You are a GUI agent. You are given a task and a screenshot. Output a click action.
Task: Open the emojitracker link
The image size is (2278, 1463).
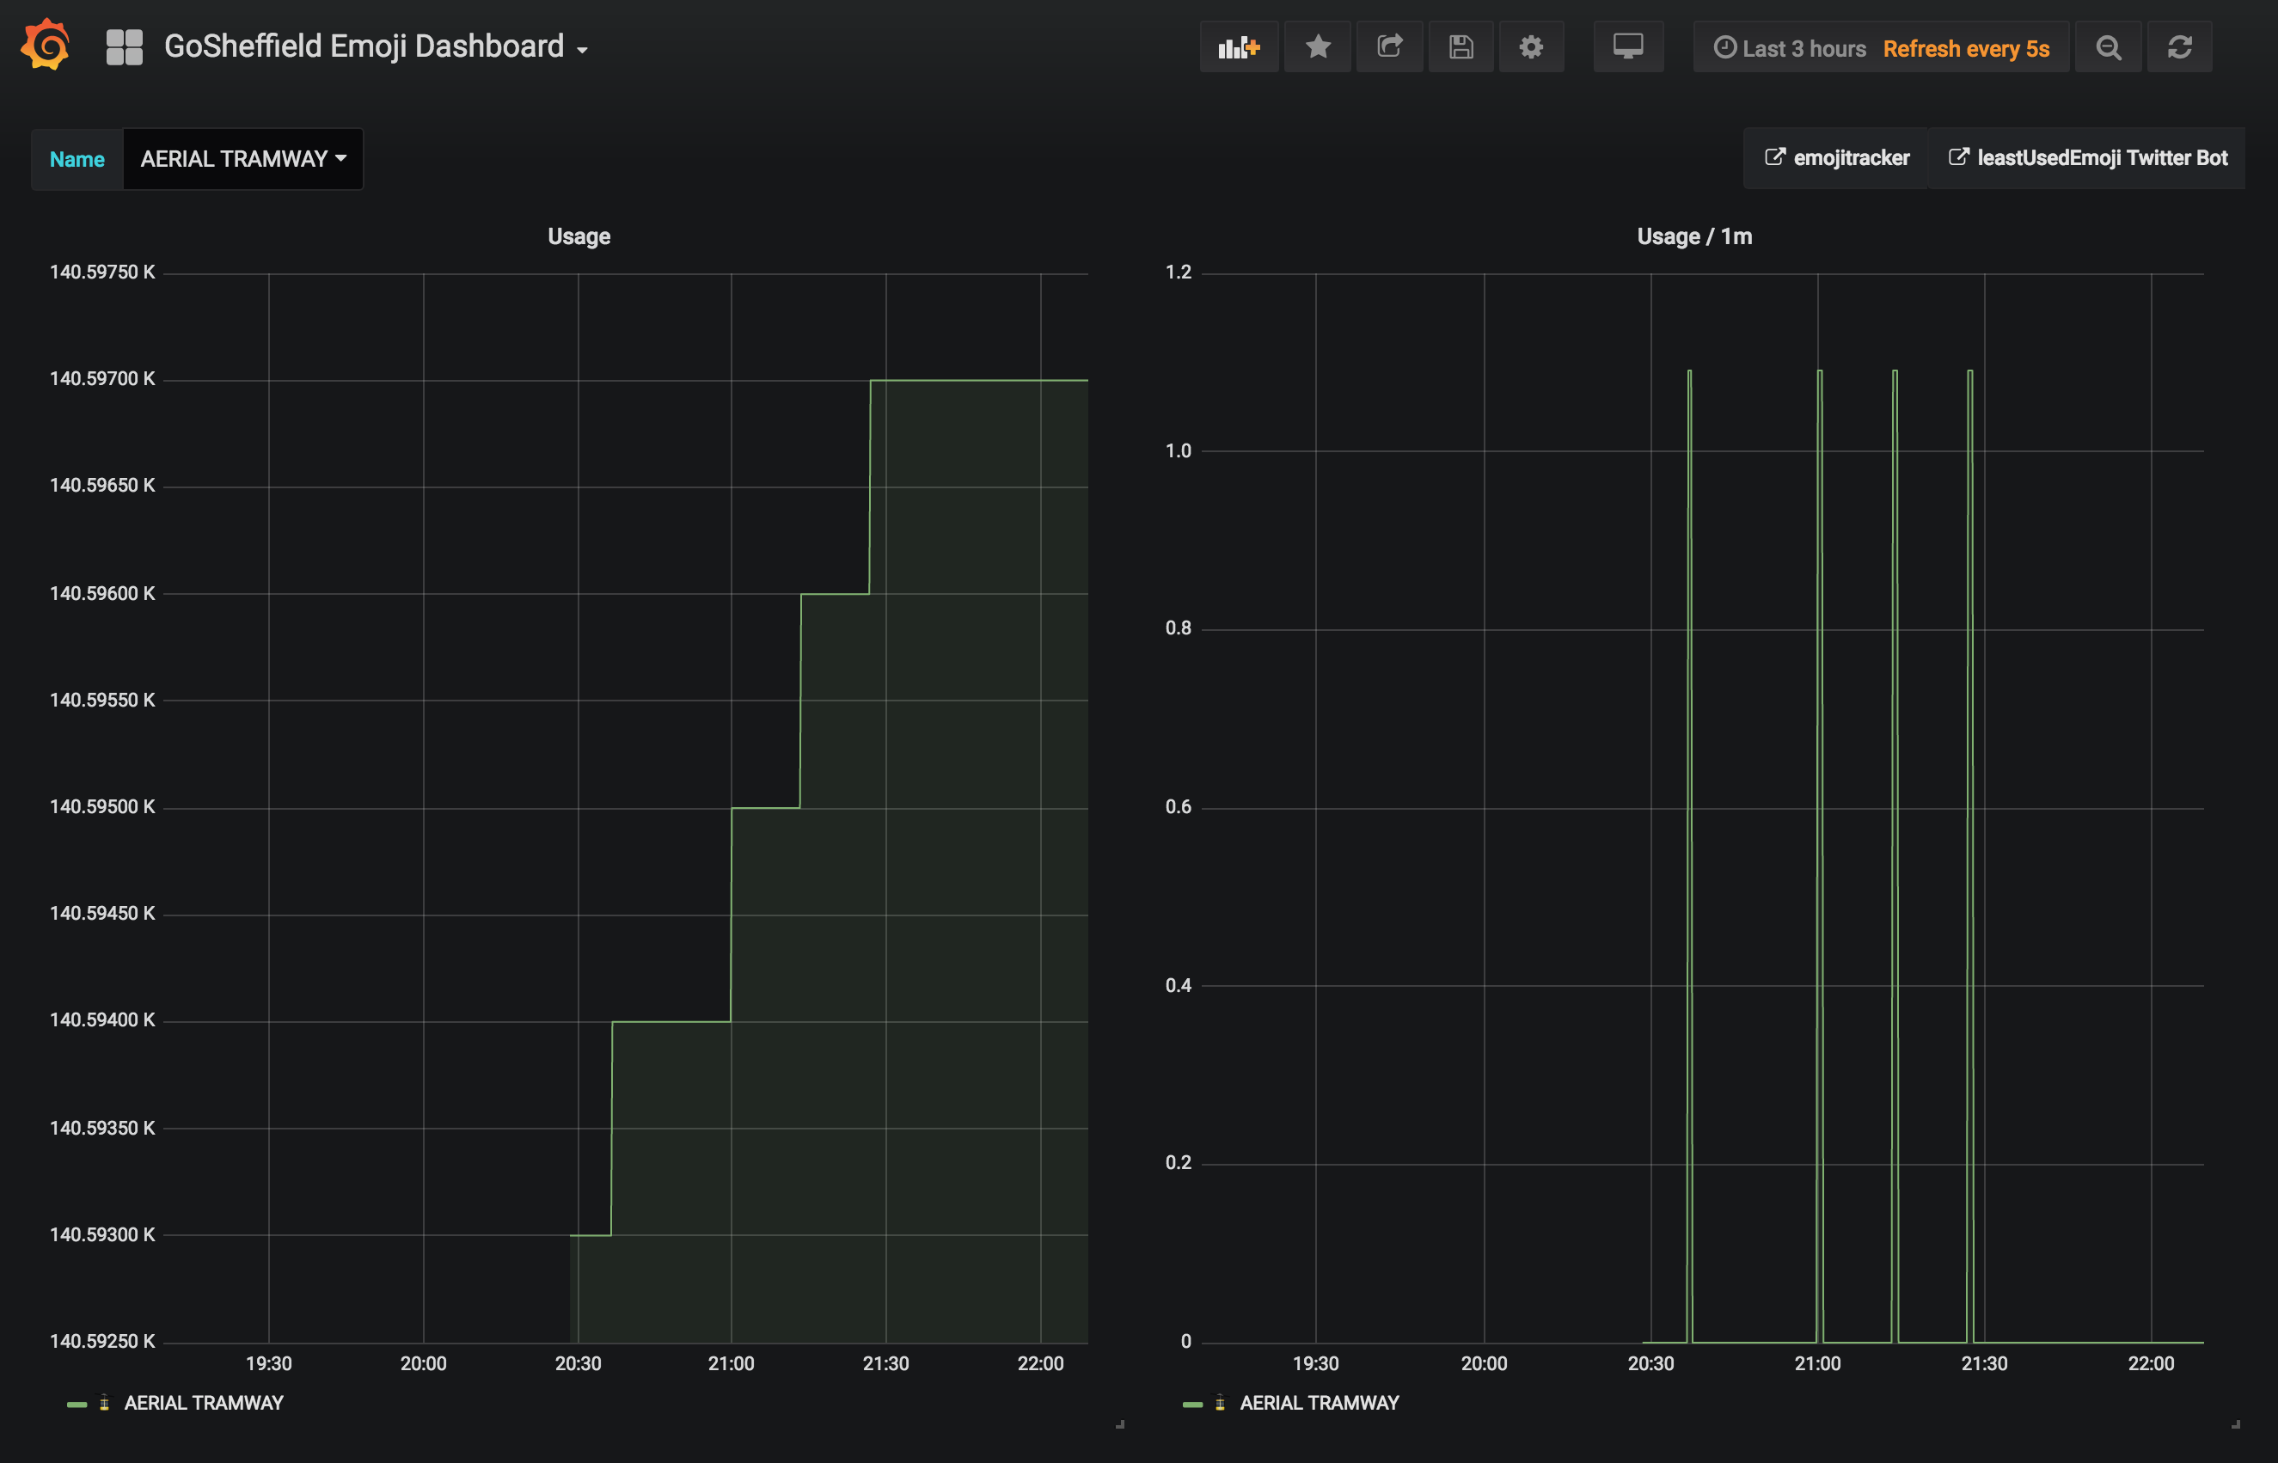pyautogui.click(x=1836, y=157)
